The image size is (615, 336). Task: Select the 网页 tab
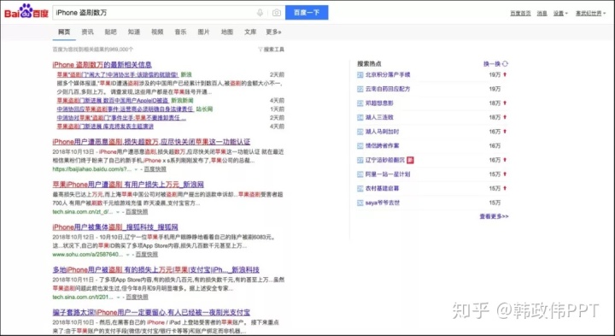point(64,32)
